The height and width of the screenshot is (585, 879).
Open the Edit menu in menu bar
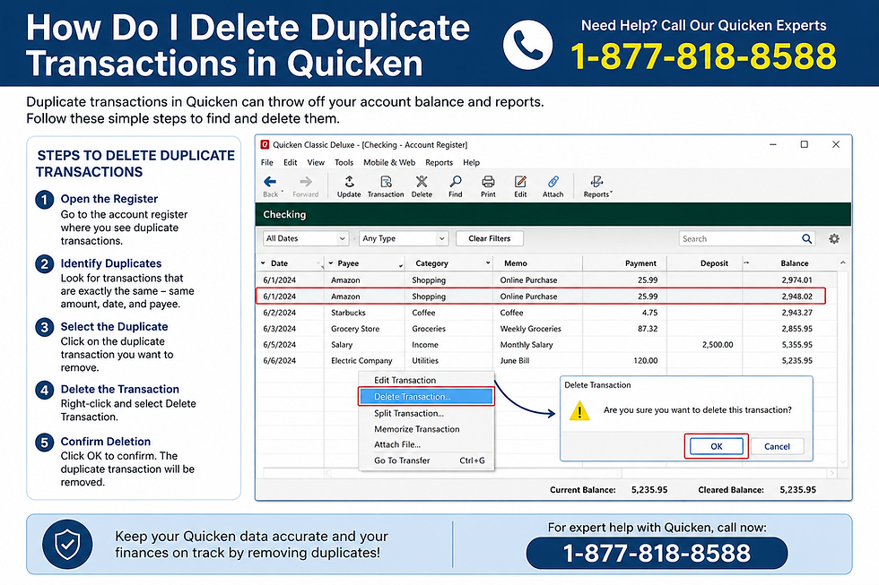click(291, 162)
